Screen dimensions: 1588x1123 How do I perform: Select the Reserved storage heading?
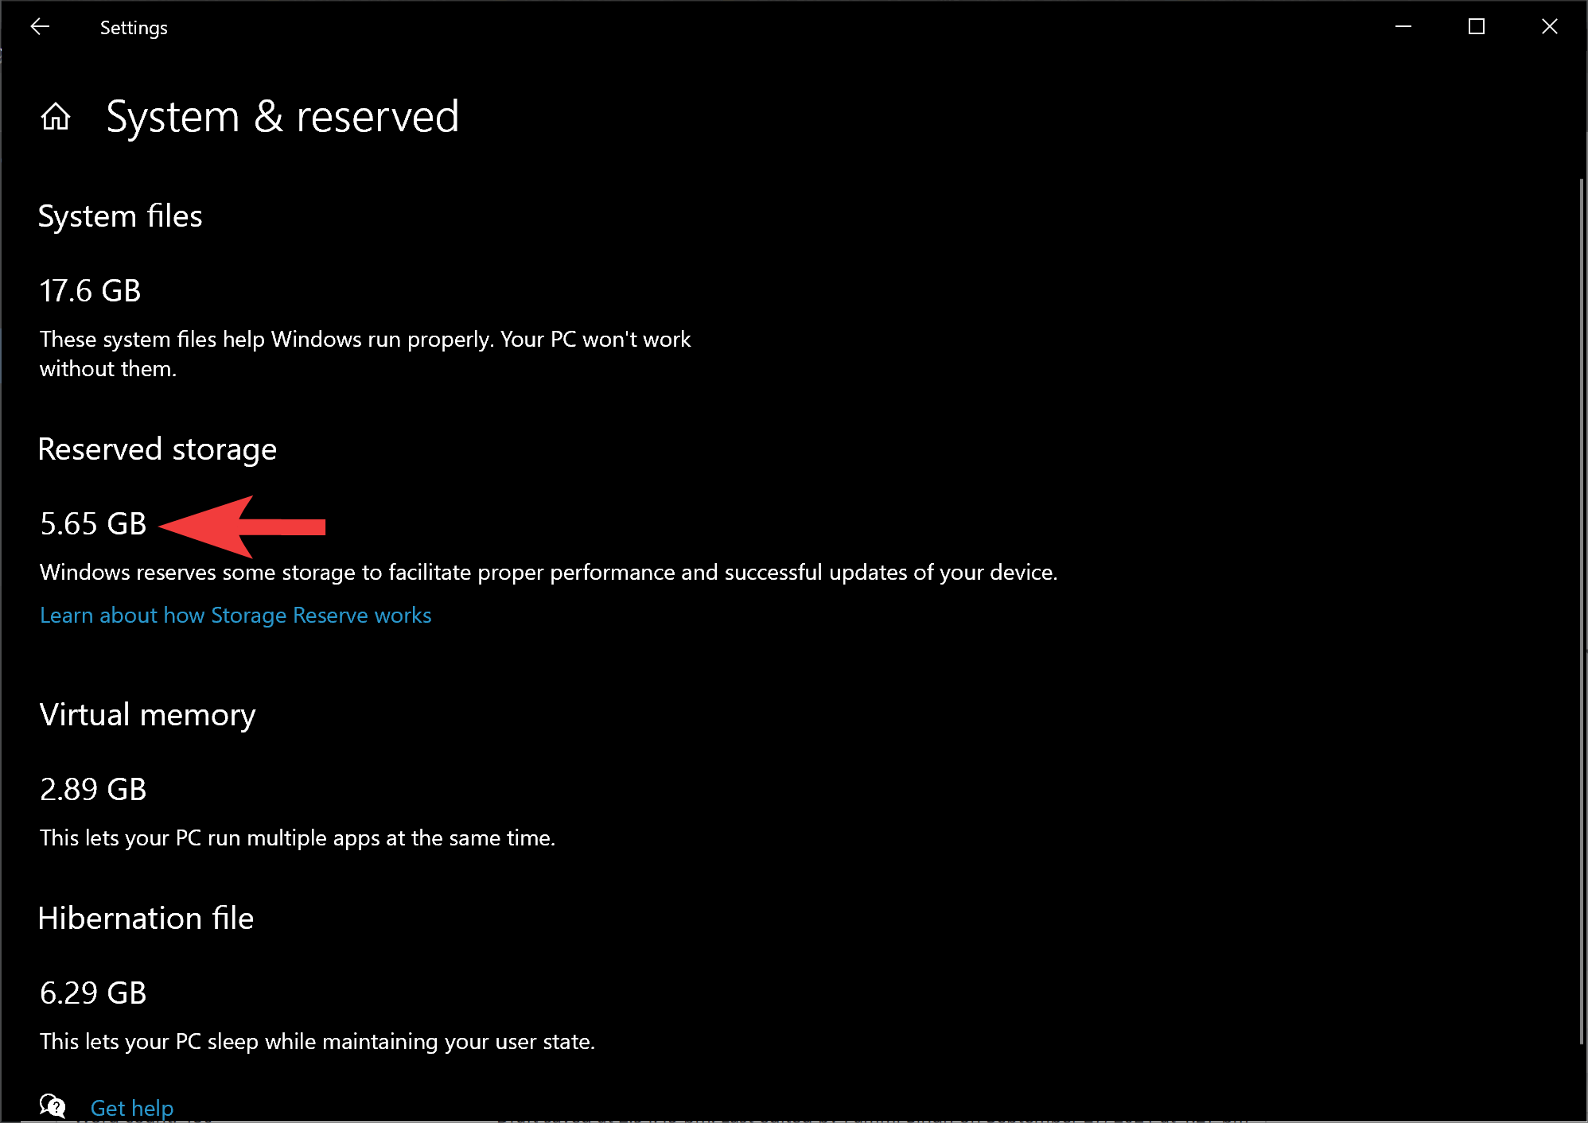click(x=158, y=449)
